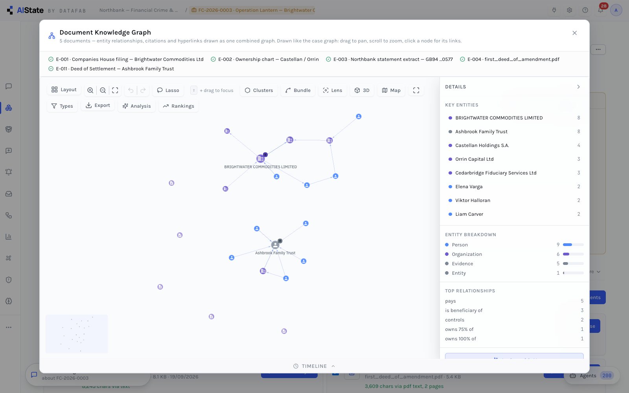Open the user avatar menu
This screenshot has height=393, width=629.
point(616,10)
